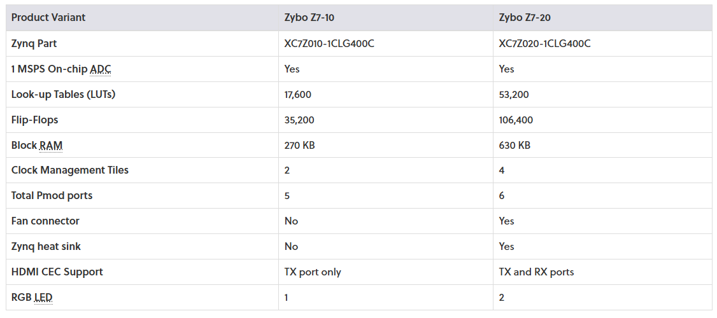The width and height of the screenshot is (717, 318).
Task: Select the 106,400 flip-flops value
Action: pyautogui.click(x=516, y=120)
